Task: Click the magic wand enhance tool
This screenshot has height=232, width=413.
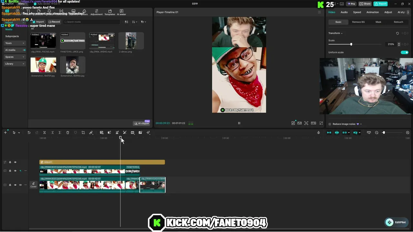Action: tap(125, 132)
